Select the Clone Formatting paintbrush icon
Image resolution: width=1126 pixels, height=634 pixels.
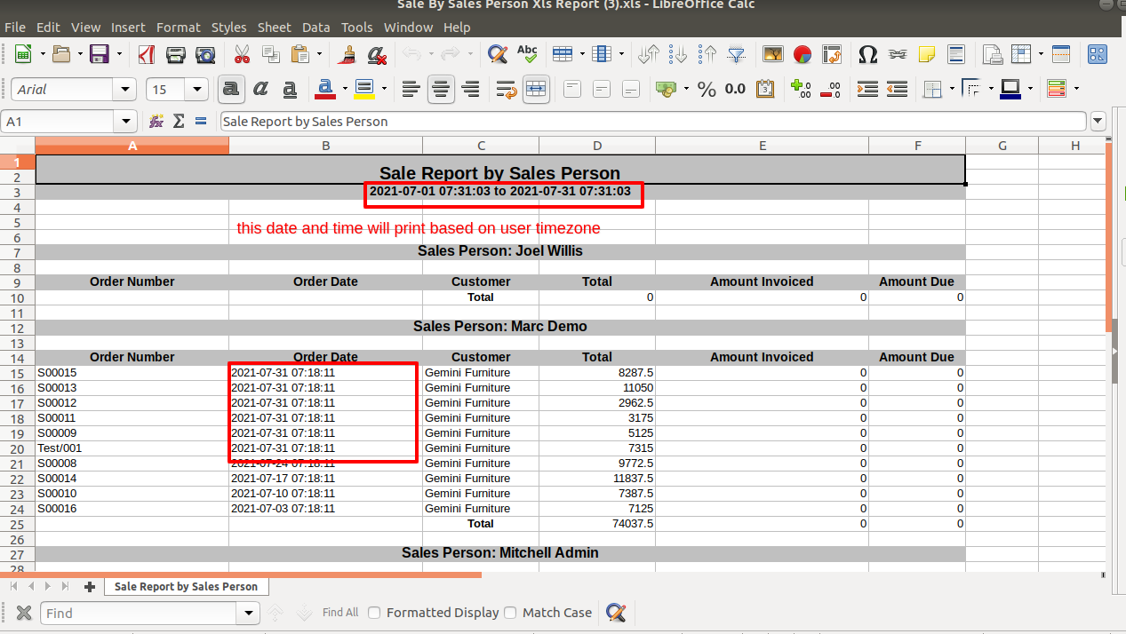tap(347, 55)
